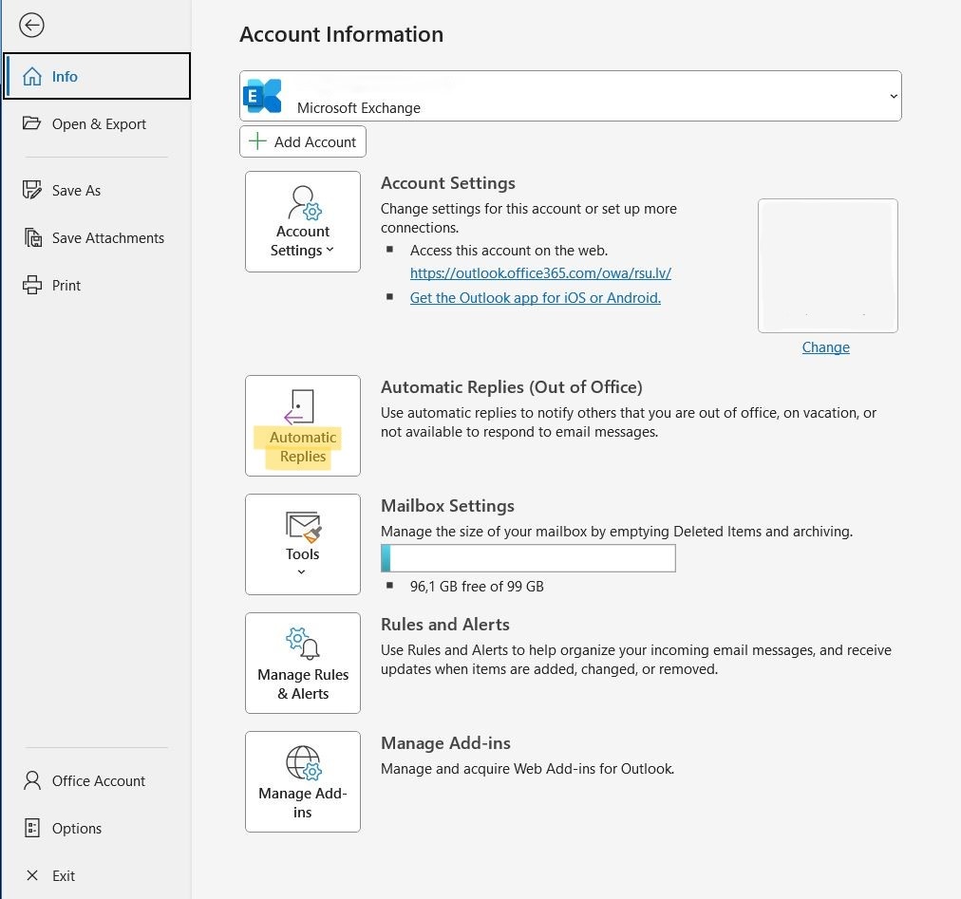
Task: Click the Automatic Replies (Out of Office) heading
Action: 512,387
